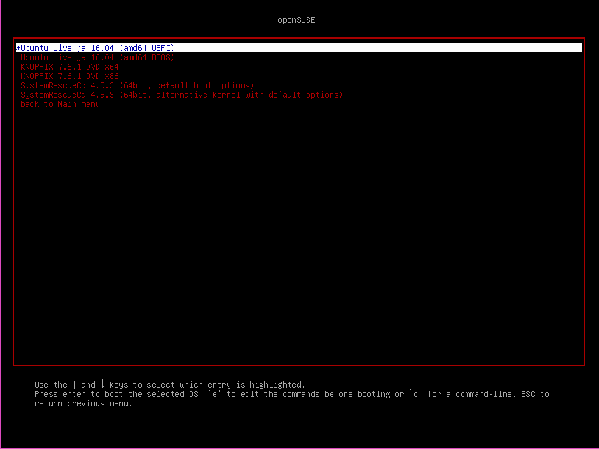Click the asterisk marker before the selected entry

[x=17, y=47]
